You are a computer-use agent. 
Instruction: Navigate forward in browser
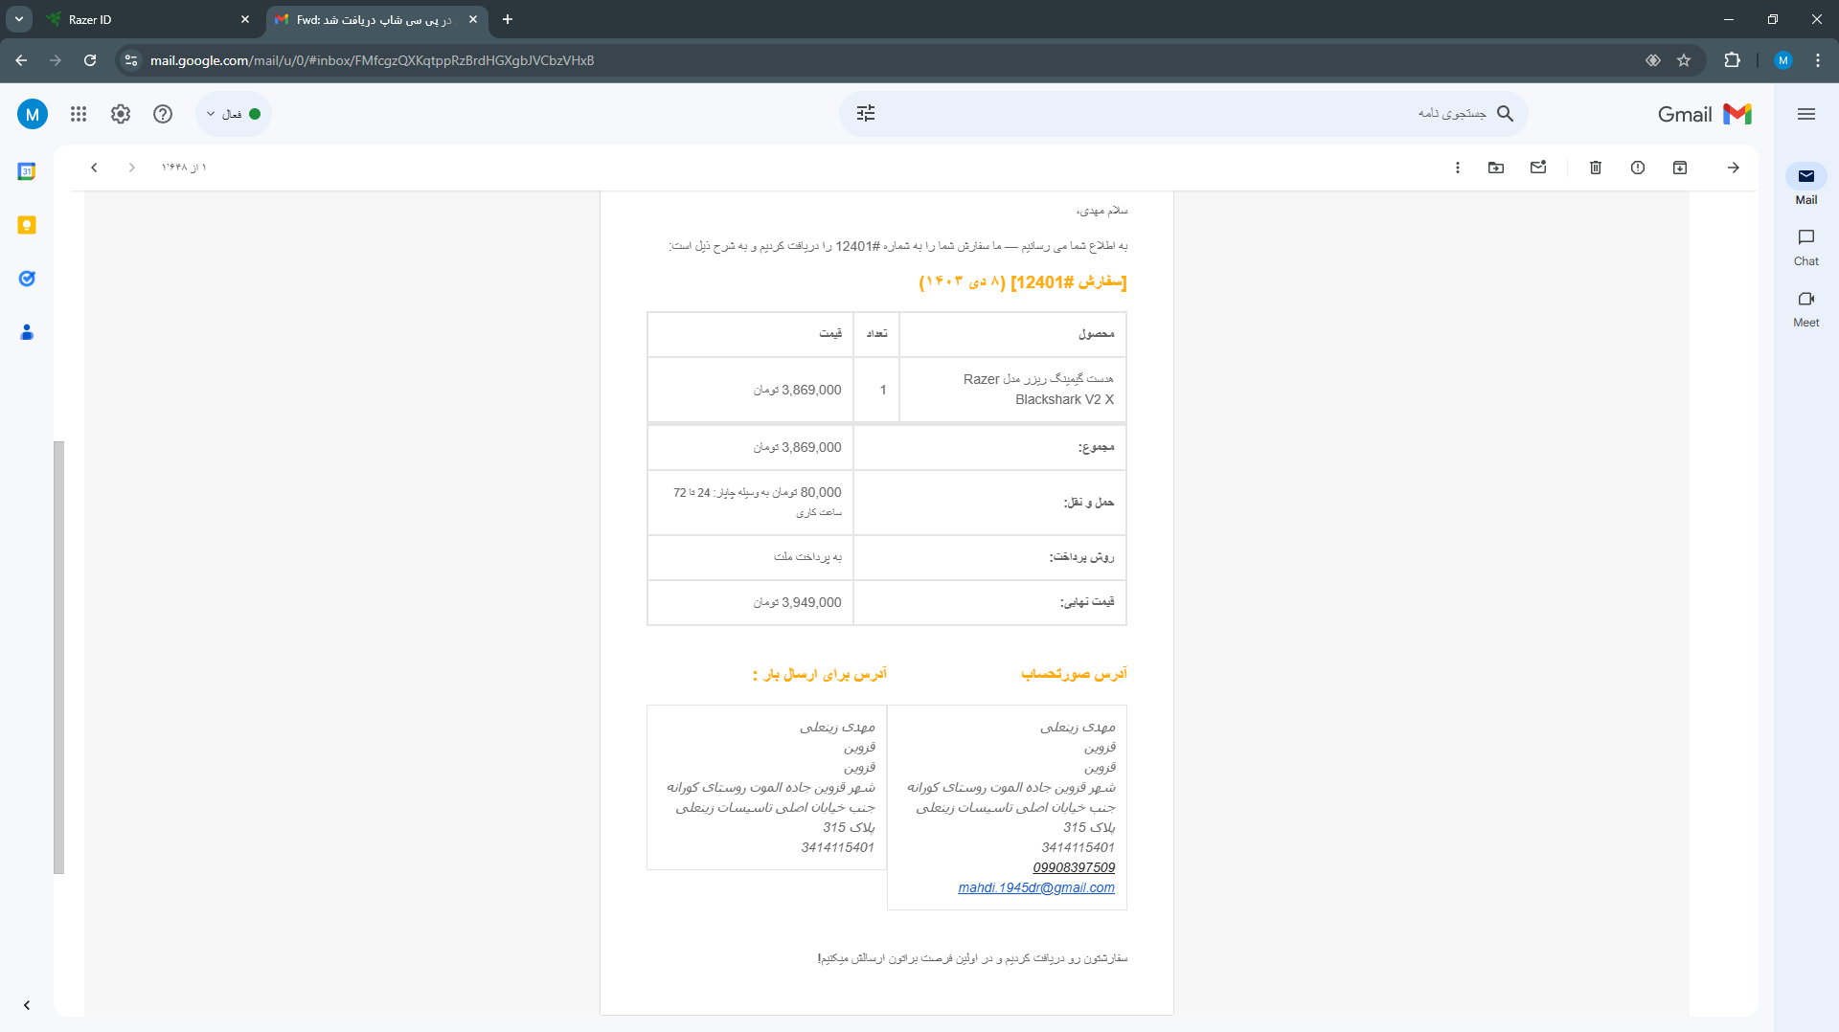pyautogui.click(x=56, y=60)
